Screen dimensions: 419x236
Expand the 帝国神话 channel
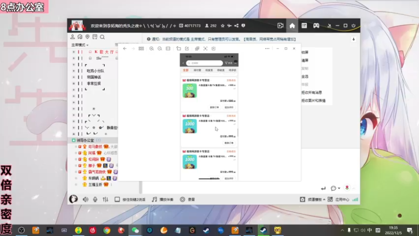(74, 77)
